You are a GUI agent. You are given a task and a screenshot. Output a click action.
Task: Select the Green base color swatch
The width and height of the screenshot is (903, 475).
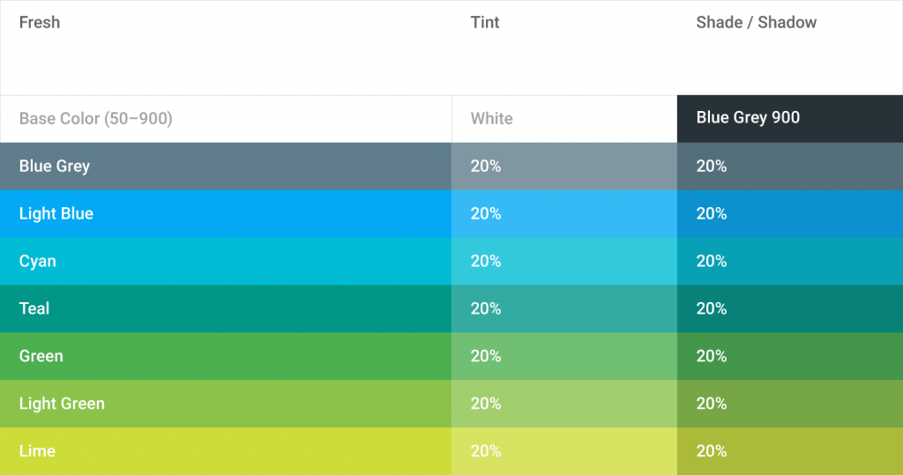(225, 356)
